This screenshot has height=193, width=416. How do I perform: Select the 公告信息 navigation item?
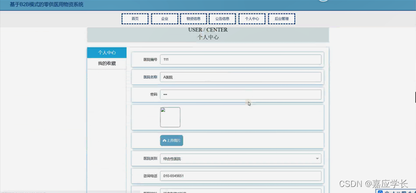tap(222, 19)
